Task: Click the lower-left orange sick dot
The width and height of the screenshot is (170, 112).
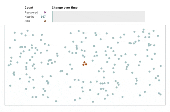Action: click(83, 65)
